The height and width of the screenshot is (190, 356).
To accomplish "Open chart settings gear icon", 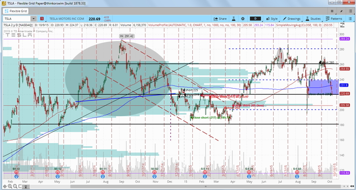I will coord(243,19).
